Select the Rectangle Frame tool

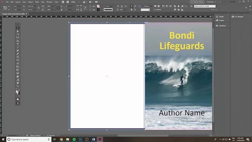click(x=18, y=57)
